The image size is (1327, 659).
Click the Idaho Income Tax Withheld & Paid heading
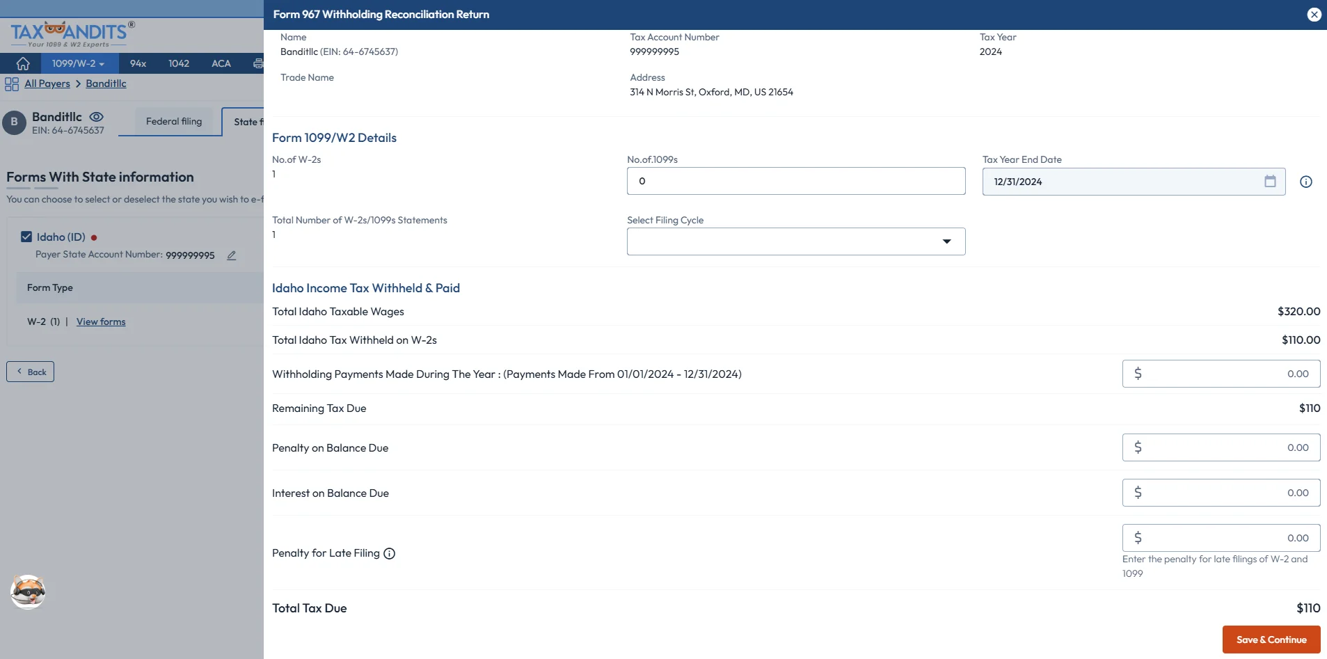pos(366,288)
